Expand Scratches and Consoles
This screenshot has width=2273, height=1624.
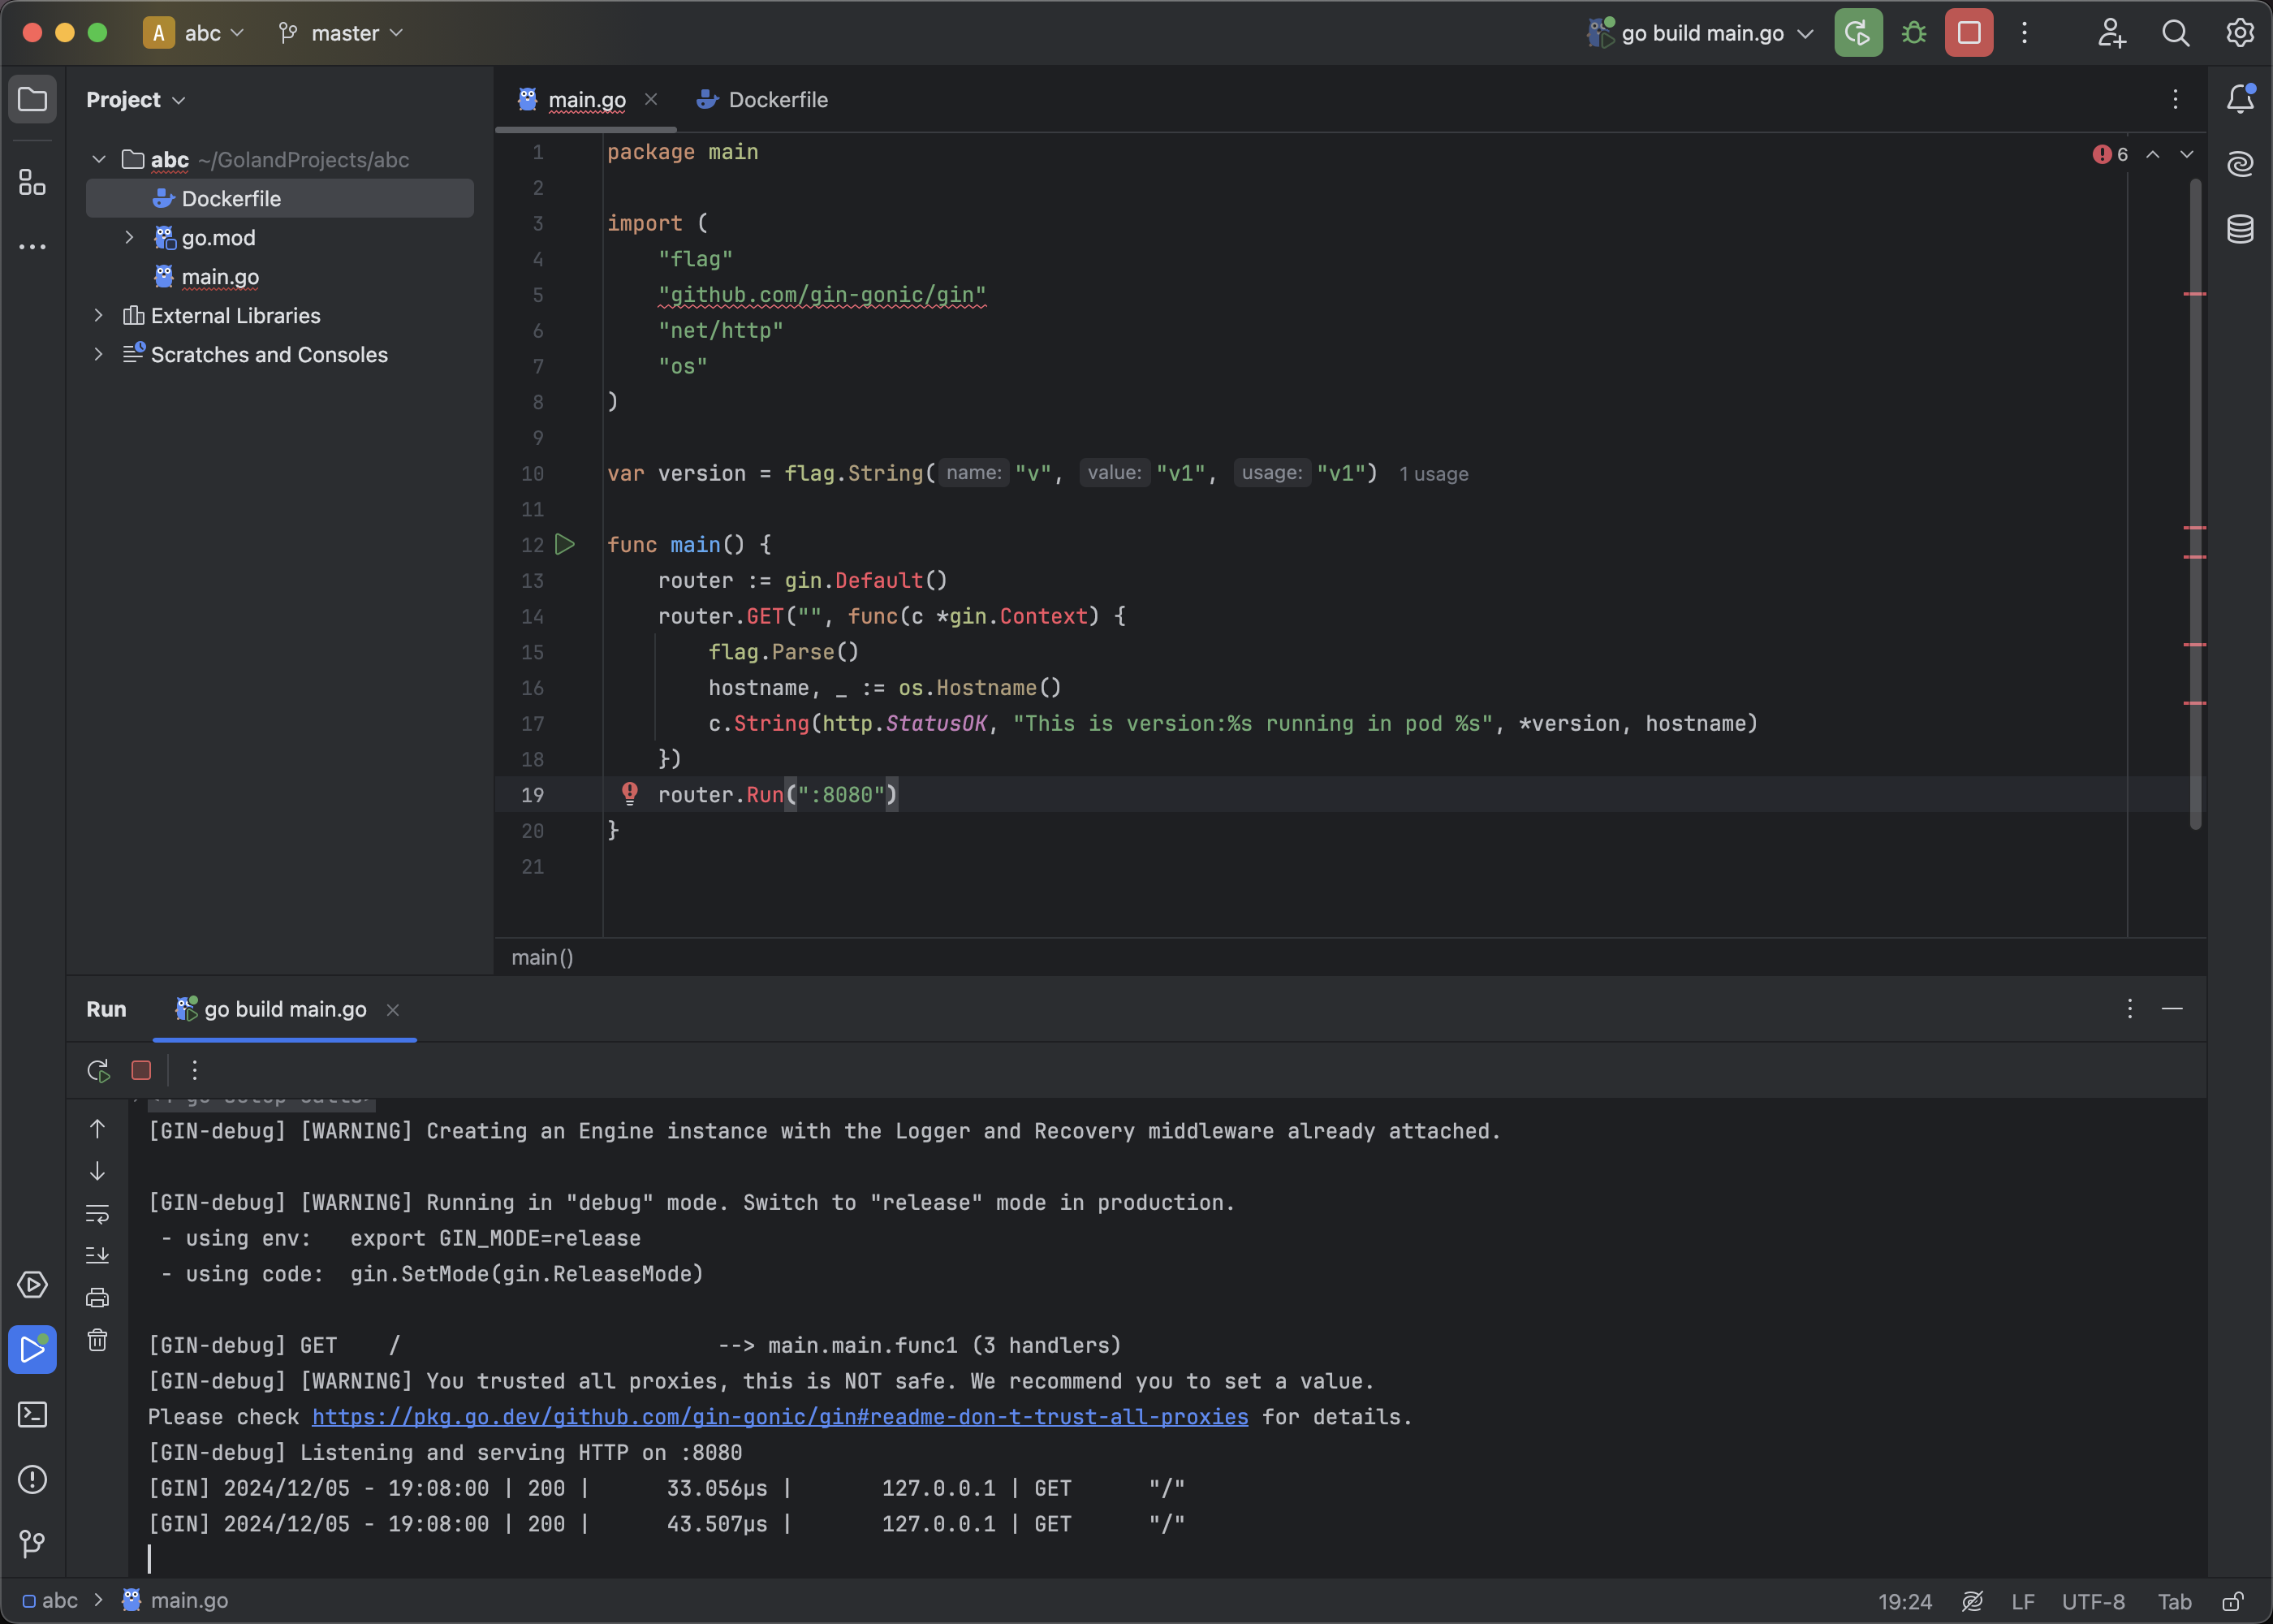point(98,354)
